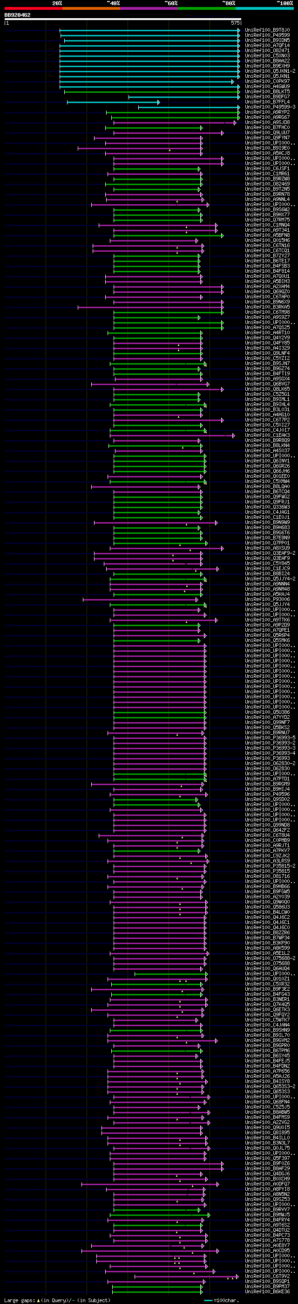This screenshot has width=298, height=1304.
Task: Select the orange 20-40% legend segment
Action: click(x=91, y=8)
